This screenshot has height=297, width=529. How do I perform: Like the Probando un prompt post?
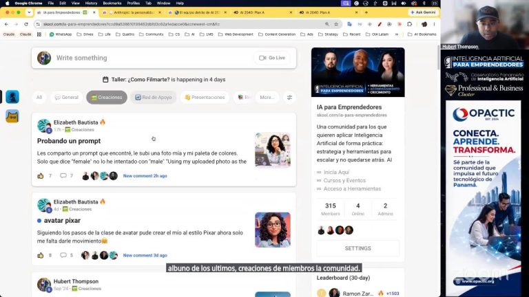(x=41, y=176)
